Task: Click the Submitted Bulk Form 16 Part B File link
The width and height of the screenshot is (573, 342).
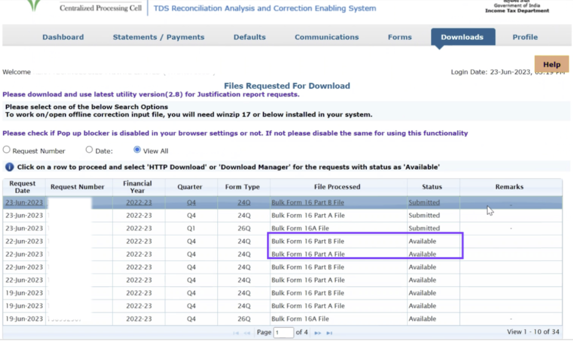Action: [308, 203]
